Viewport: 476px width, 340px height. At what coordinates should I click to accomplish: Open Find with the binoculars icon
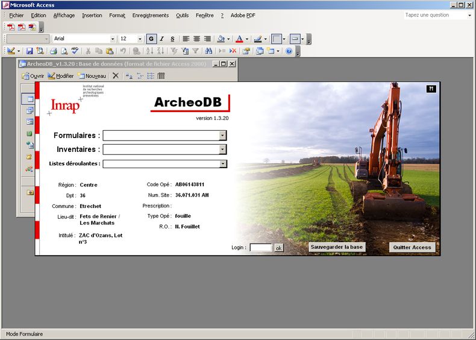[208, 51]
